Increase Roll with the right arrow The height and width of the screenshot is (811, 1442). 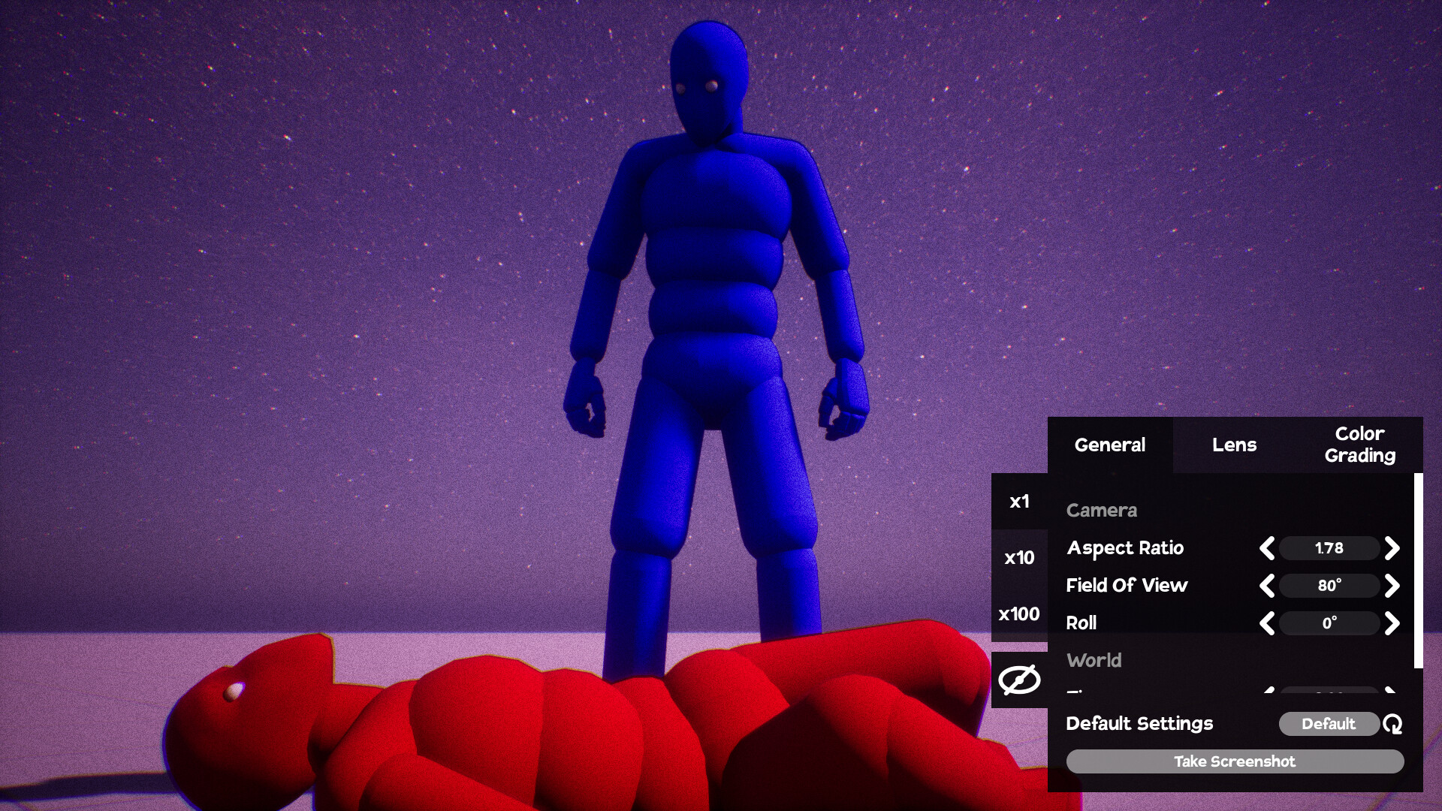[1392, 623]
